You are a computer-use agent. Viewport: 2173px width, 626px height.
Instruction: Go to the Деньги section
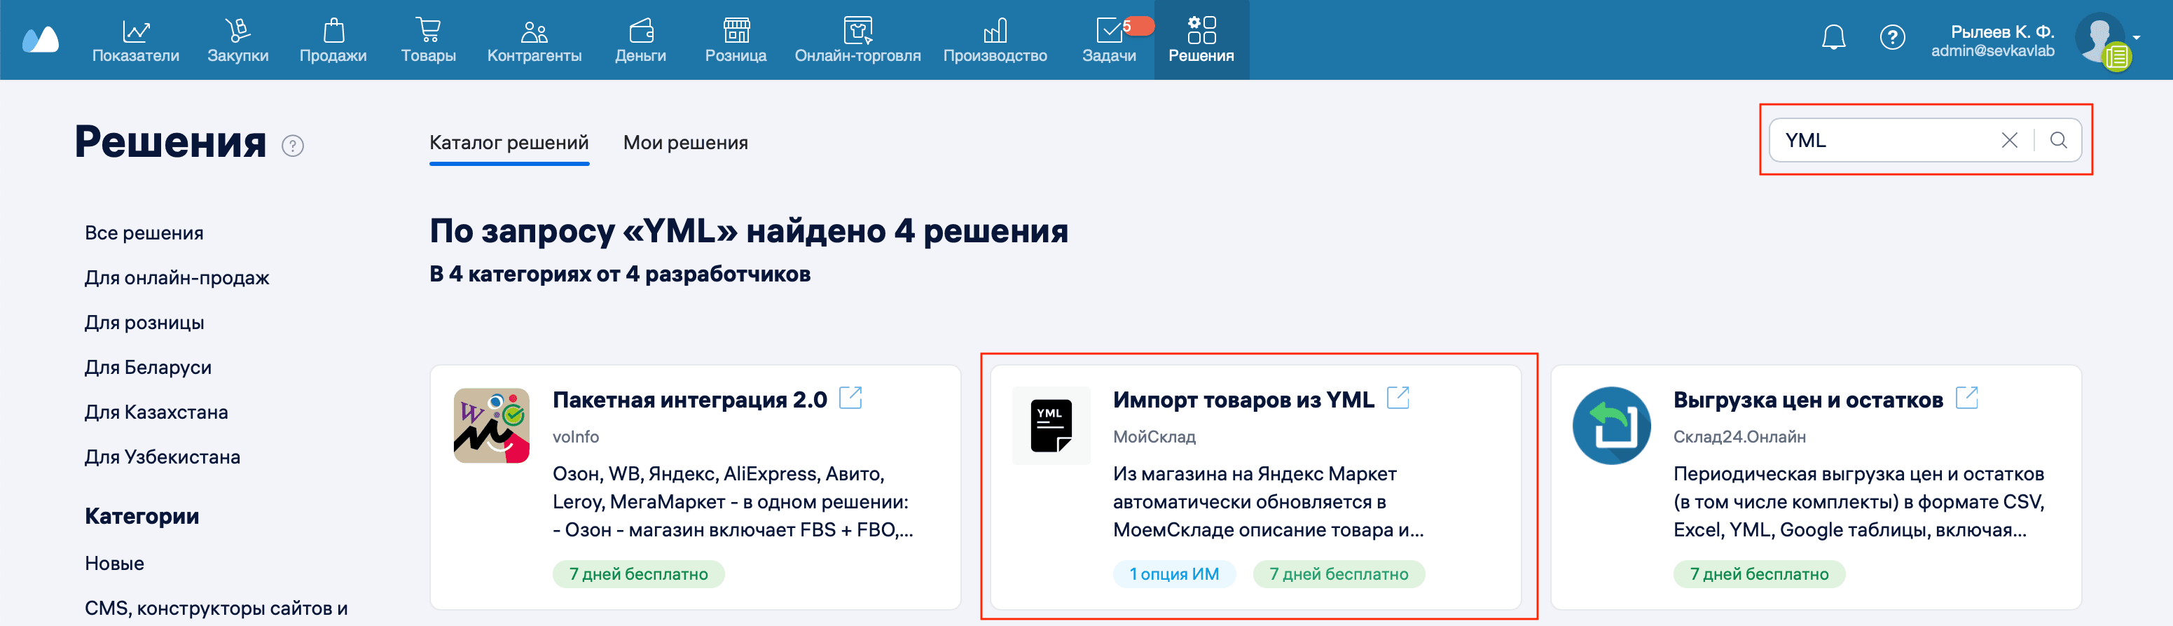click(x=640, y=41)
